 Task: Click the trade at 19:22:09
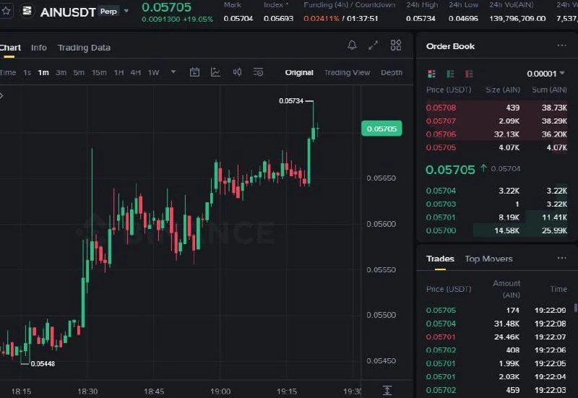pos(496,311)
